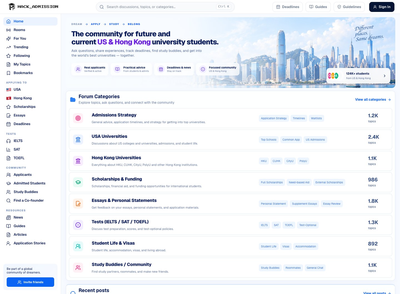The height and width of the screenshot is (294, 400).
Task: Select the Need-based Aid tag
Action: tap(299, 183)
